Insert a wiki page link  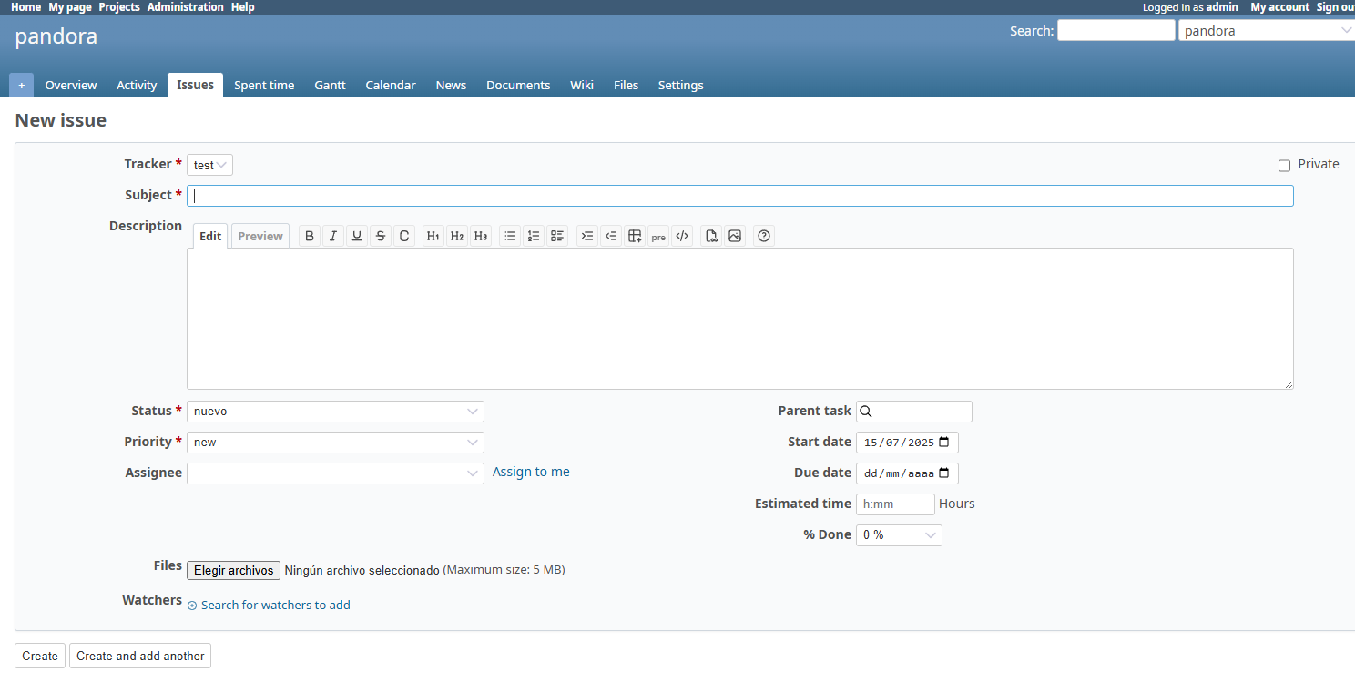point(711,236)
